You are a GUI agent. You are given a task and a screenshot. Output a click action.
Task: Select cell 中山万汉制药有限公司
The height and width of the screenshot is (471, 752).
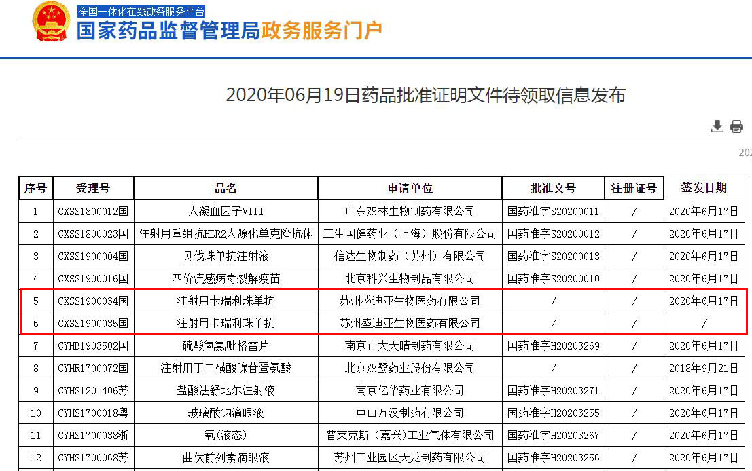coord(410,413)
